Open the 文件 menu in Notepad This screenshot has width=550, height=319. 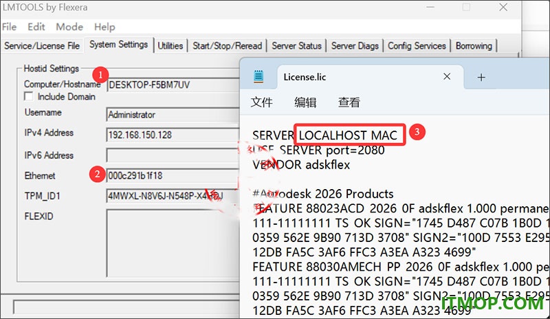262,102
